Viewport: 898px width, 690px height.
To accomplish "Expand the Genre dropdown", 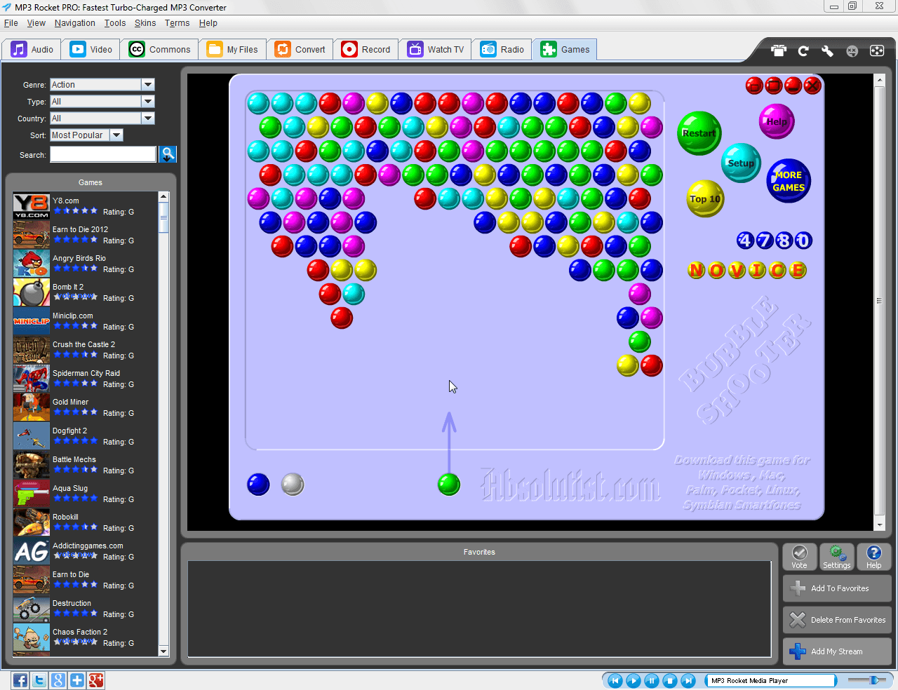I will pyautogui.click(x=148, y=85).
